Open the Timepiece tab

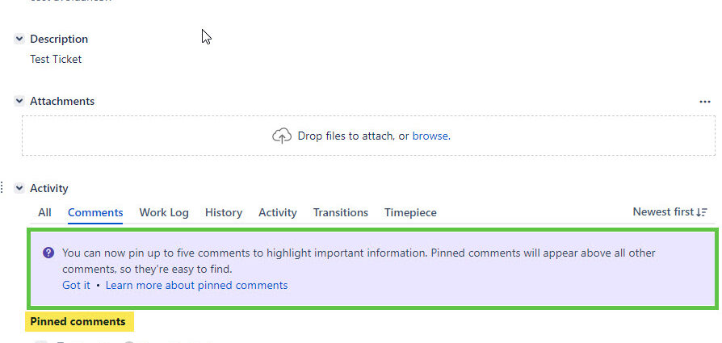(x=410, y=213)
